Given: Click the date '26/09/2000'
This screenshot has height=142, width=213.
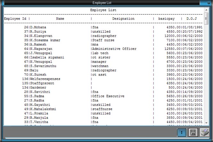Looking at the screenshot, I should tap(193, 96).
